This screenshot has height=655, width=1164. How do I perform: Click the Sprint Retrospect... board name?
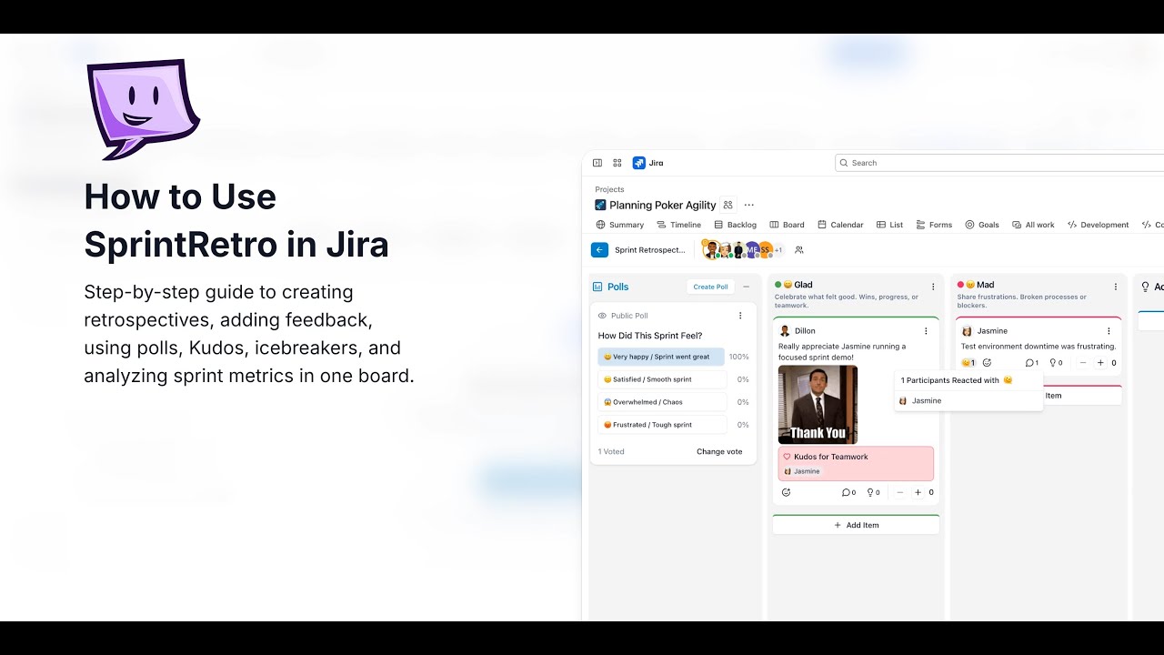click(650, 249)
